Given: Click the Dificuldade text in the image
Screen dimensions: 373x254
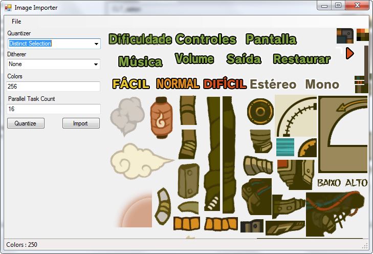Looking at the screenshot, I should (140, 39).
